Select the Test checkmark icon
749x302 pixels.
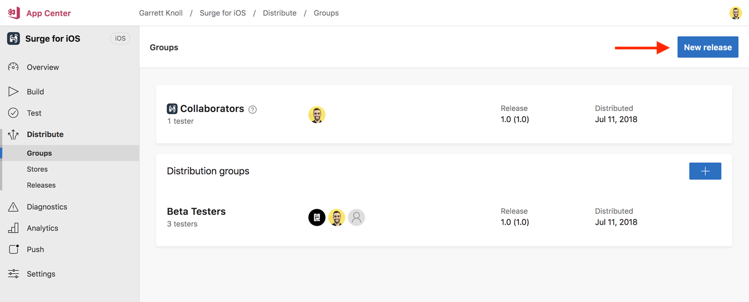(13, 113)
